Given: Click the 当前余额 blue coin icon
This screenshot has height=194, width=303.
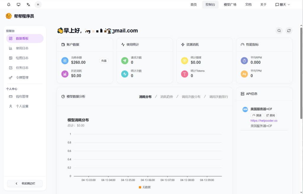Looking at the screenshot, I should tap(65, 61).
